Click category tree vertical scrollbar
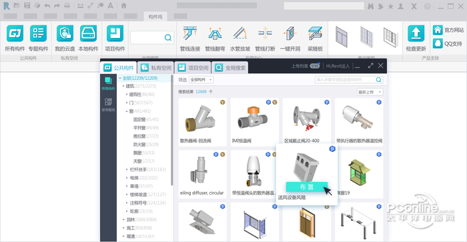467x242 pixels. (172, 131)
